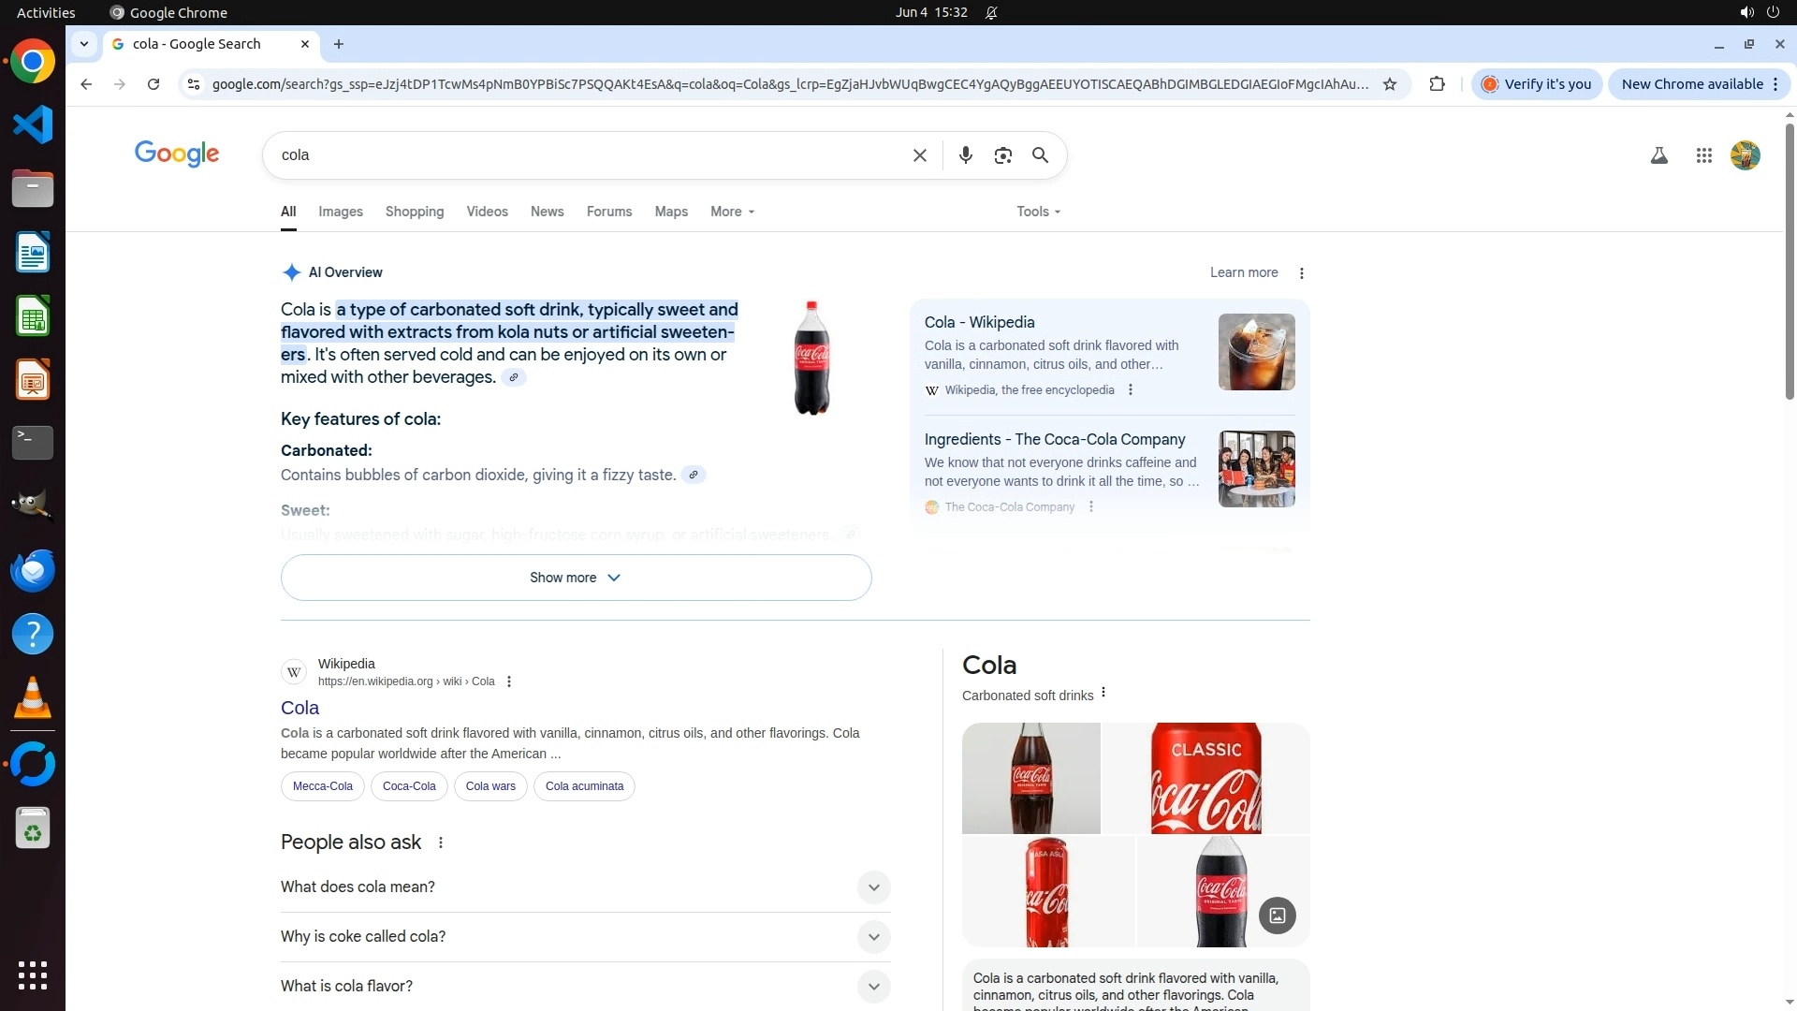Switch to the Images tab
Viewport: 1797px width, 1011px height.
[340, 212]
